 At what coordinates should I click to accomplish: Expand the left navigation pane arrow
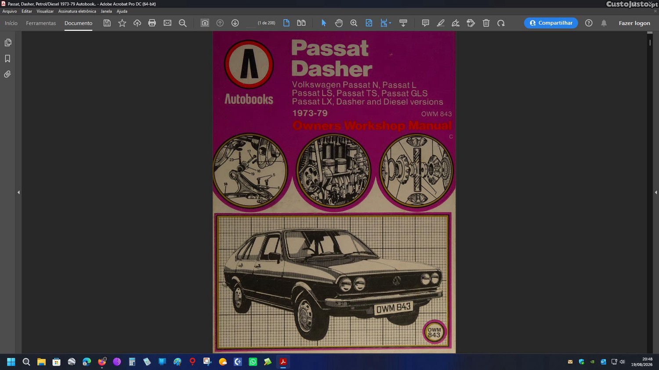pos(18,192)
